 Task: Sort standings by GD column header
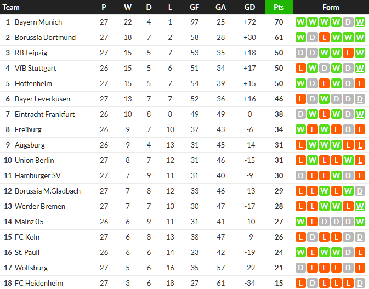249,7
